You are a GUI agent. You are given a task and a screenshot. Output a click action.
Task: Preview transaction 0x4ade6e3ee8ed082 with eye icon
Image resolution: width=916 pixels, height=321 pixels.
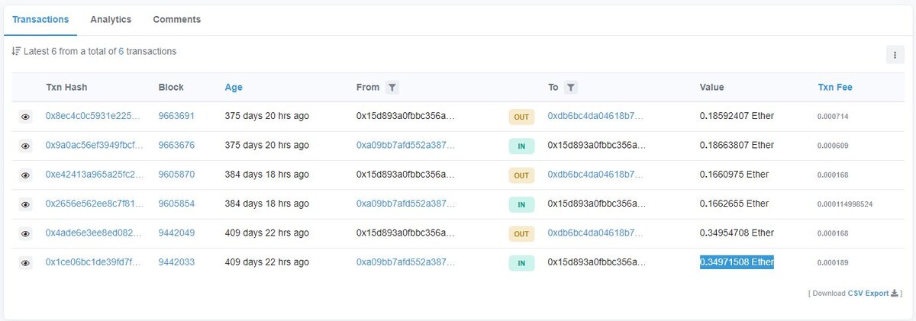pyautogui.click(x=25, y=233)
